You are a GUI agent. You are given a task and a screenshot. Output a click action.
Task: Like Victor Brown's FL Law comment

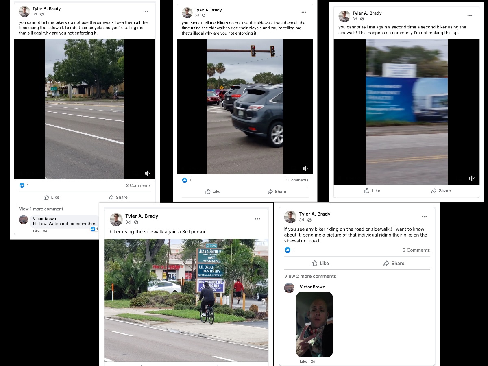point(36,231)
